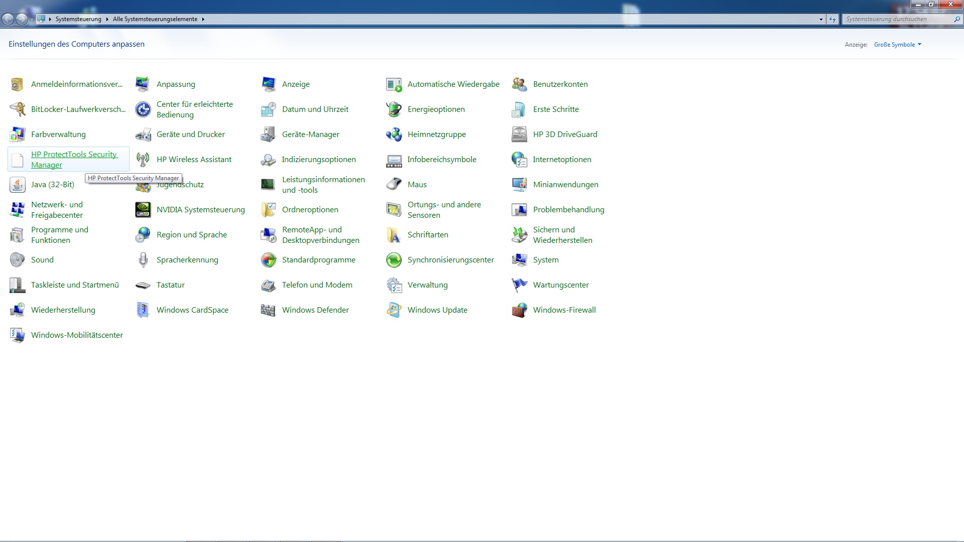964x542 pixels.
Task: Click the refresh button beside address bar
Action: pyautogui.click(x=832, y=20)
